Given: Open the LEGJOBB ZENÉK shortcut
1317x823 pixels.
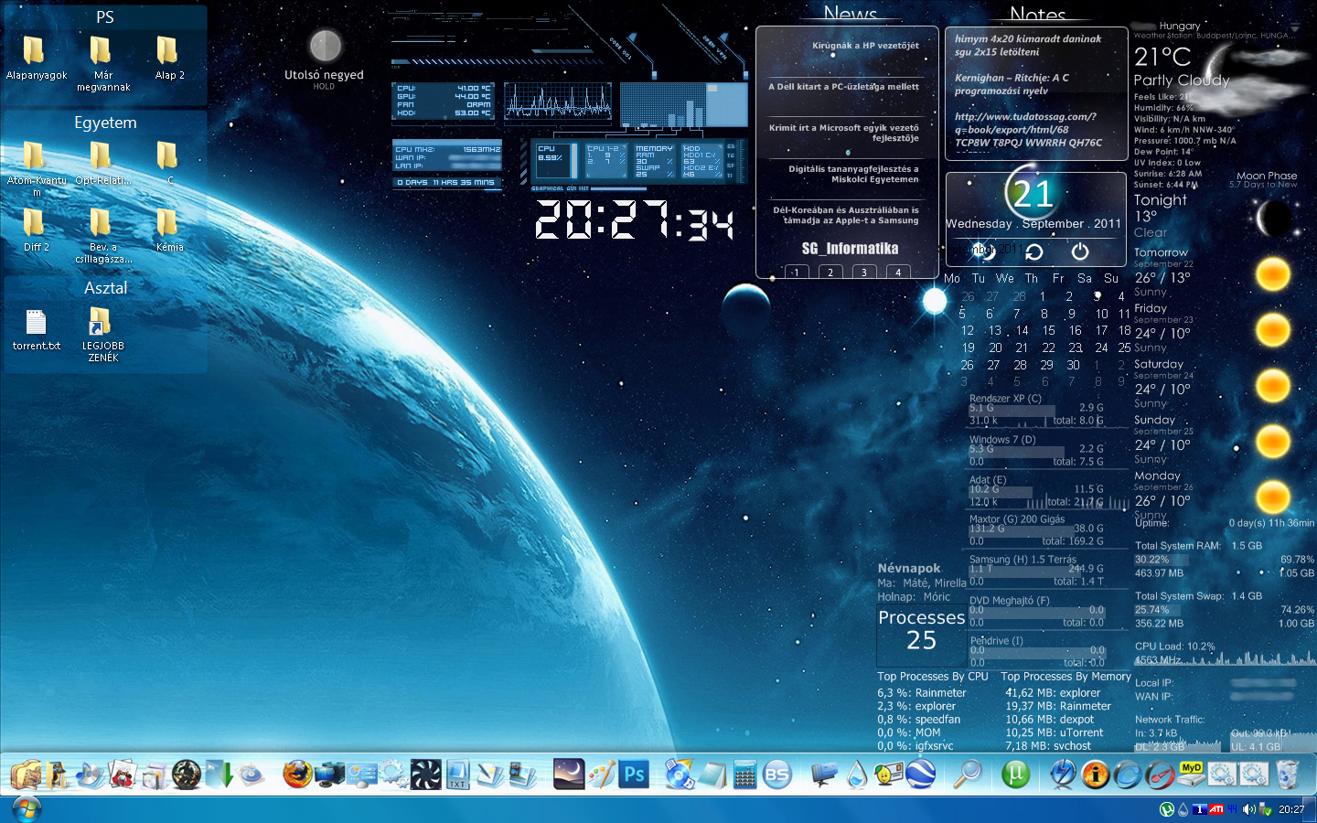Looking at the screenshot, I should pos(102,335).
